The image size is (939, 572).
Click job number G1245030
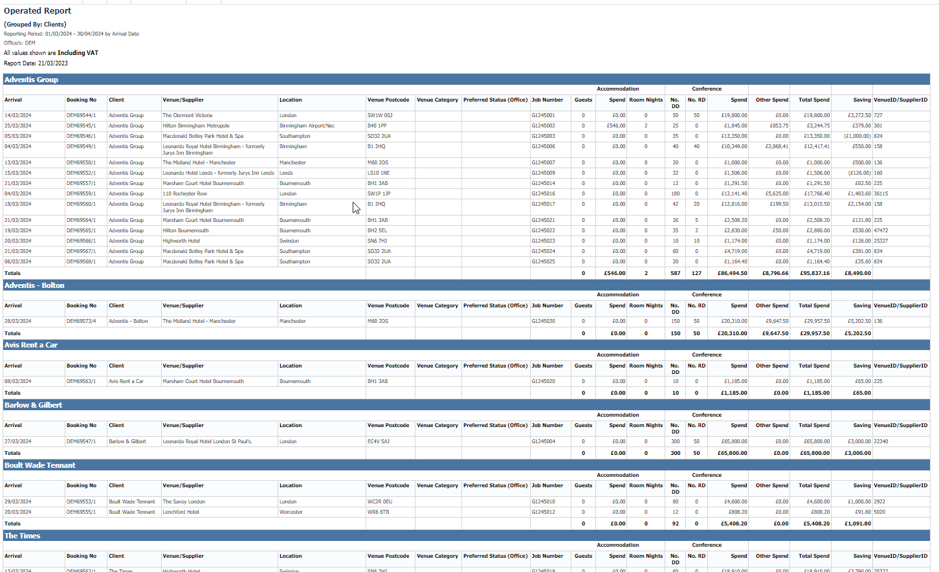tap(543, 321)
